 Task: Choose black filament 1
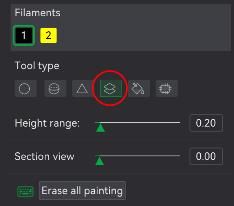coord(24,35)
